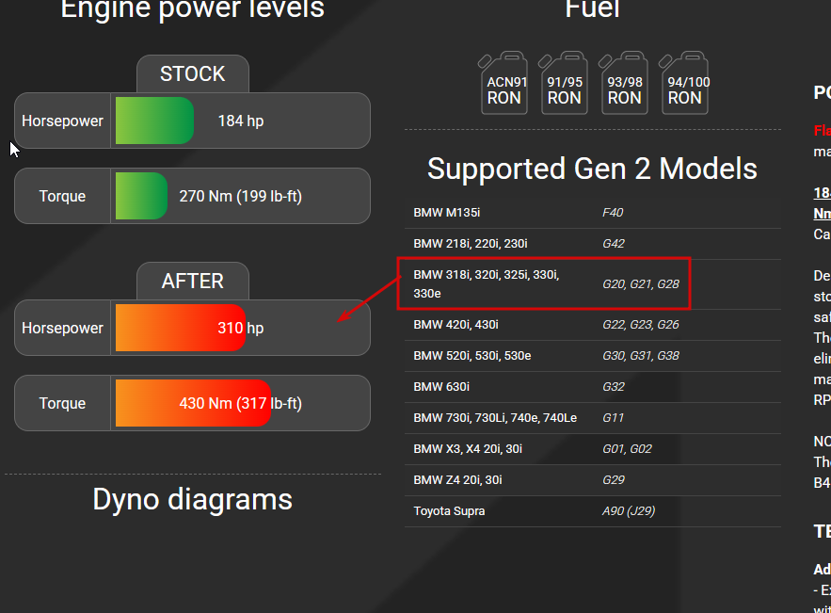Click the Dyno diagrams heading
Viewport: 831px width, 613px height.
[x=192, y=499]
